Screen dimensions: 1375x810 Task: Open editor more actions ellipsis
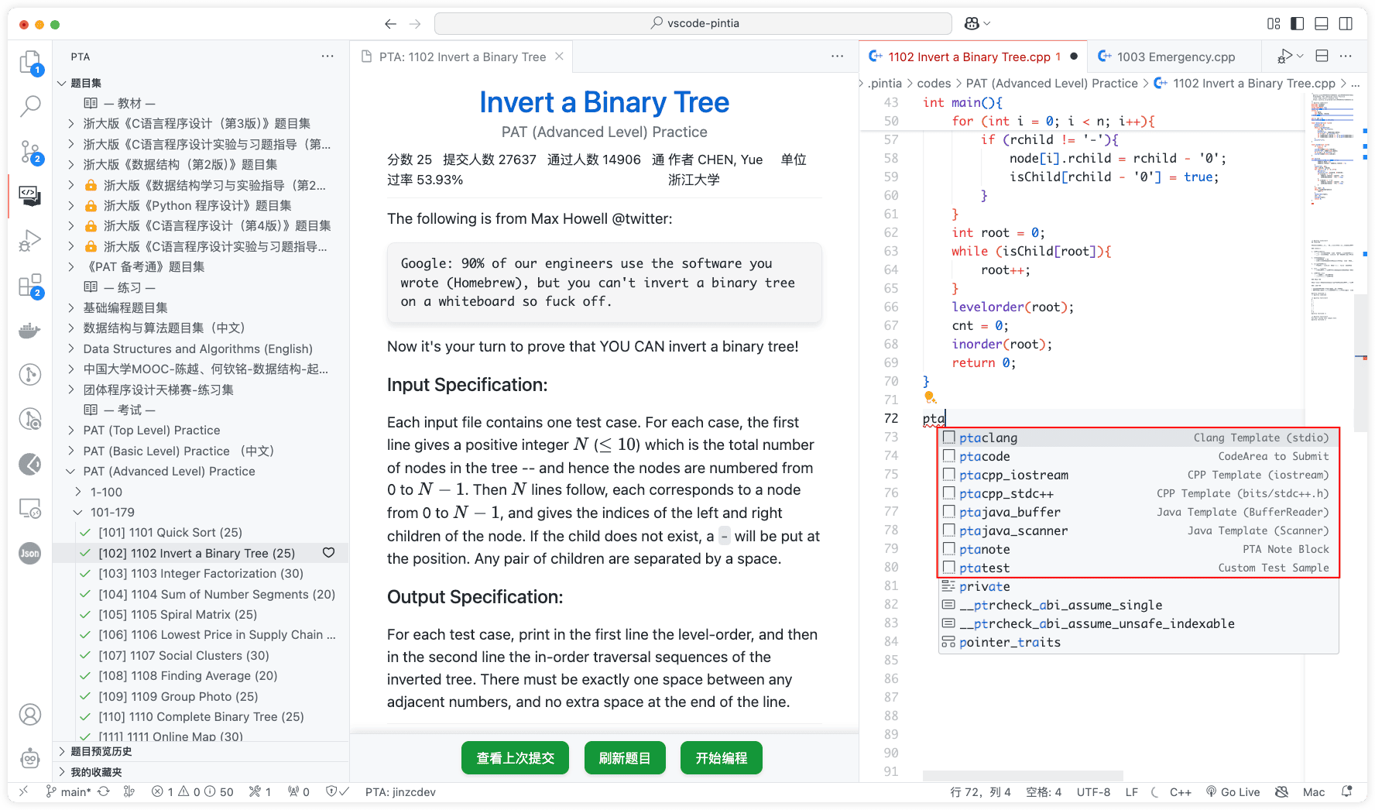click(1346, 57)
